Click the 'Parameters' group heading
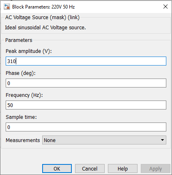The height and width of the screenshot is (175, 172). pos(19,40)
